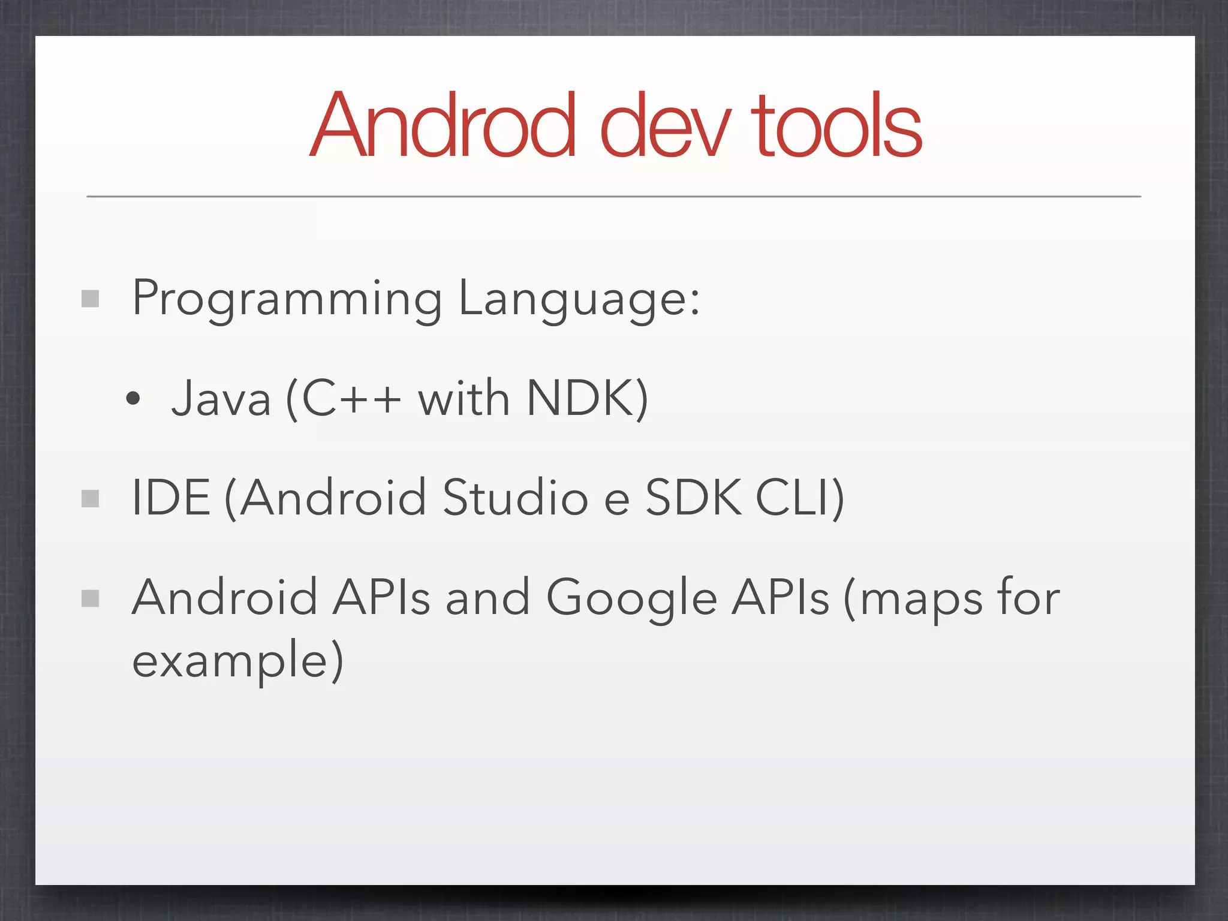Click the 'Java (C++ with NDK)' sub-bullet
This screenshot has height=921, width=1228.
coord(410,399)
